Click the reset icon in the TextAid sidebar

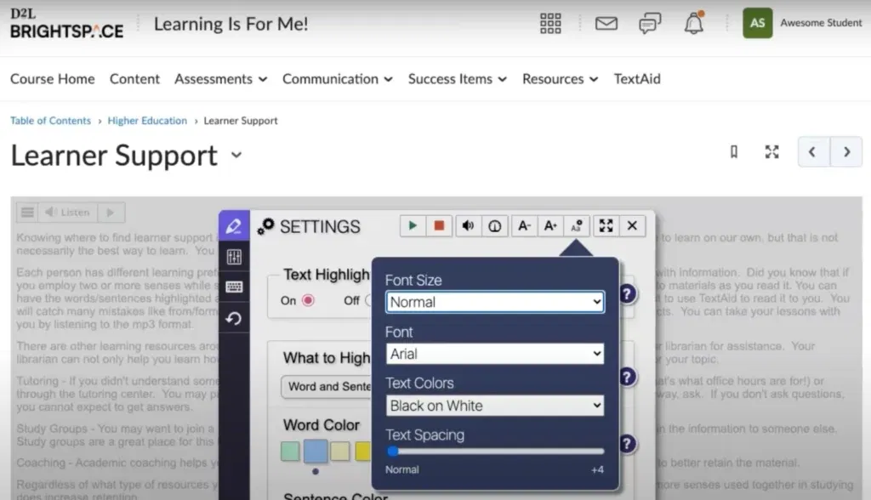(x=234, y=316)
